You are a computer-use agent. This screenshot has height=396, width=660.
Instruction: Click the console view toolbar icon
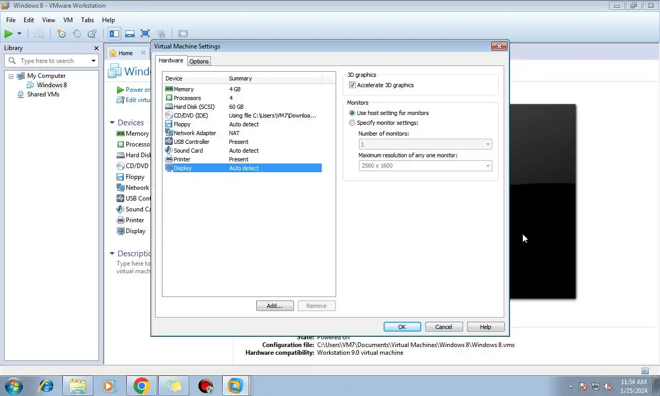183,34
